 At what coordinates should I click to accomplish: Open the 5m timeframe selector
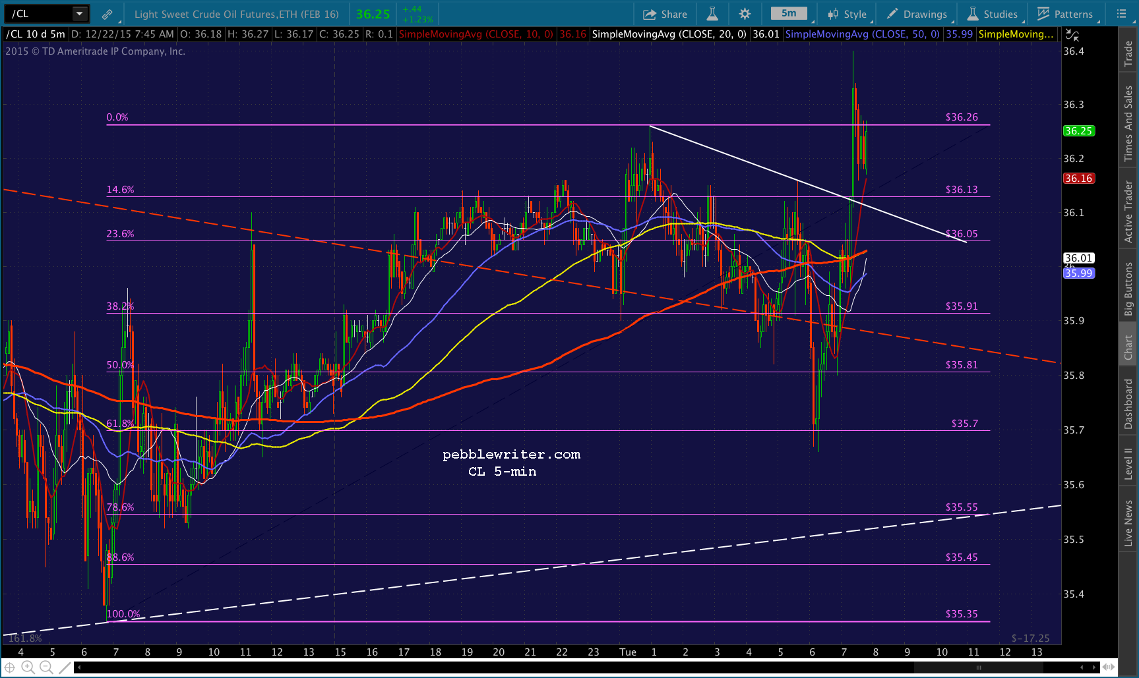(x=789, y=14)
